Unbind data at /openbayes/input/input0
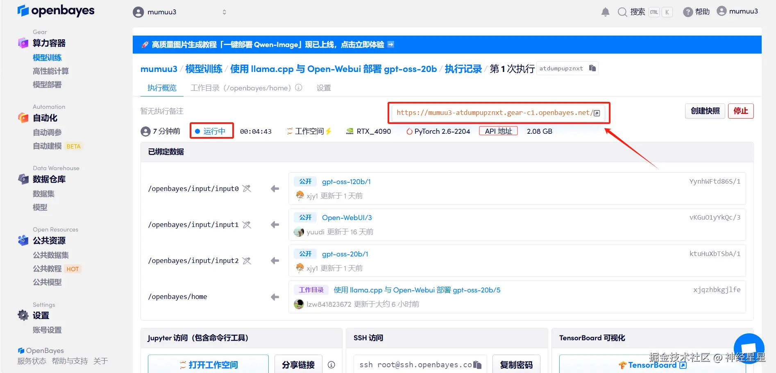 click(x=247, y=189)
